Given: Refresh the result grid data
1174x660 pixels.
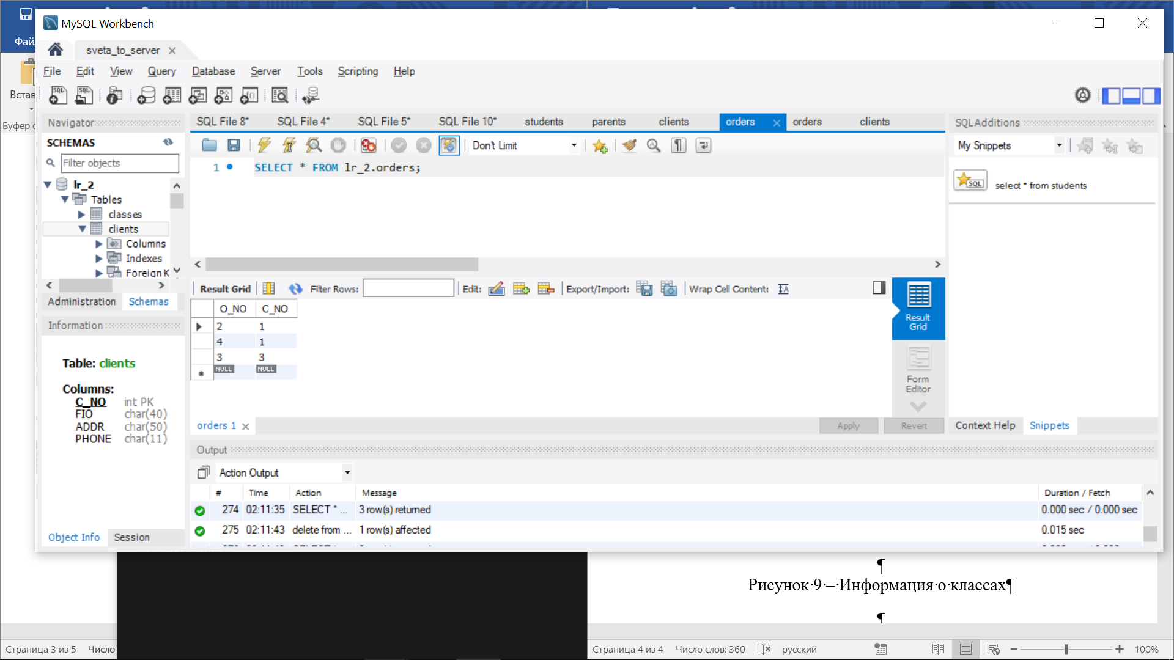Looking at the screenshot, I should click(296, 289).
